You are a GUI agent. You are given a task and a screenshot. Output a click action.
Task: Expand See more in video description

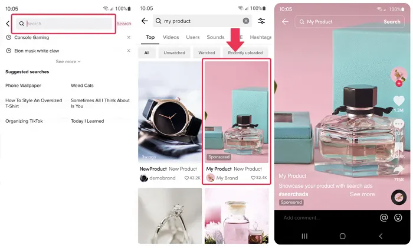pyautogui.click(x=362, y=194)
